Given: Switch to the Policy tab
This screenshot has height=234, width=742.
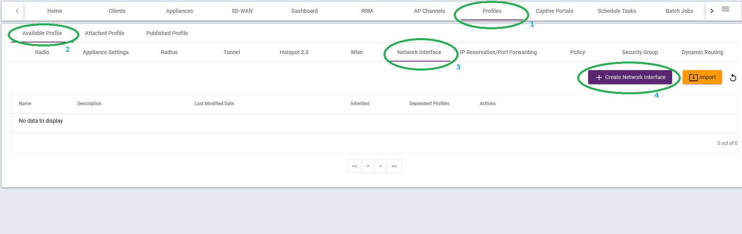Looking at the screenshot, I should coord(578,52).
